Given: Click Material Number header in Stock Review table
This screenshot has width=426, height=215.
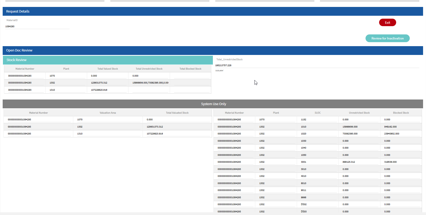Looking at the screenshot, I should pos(25,69).
